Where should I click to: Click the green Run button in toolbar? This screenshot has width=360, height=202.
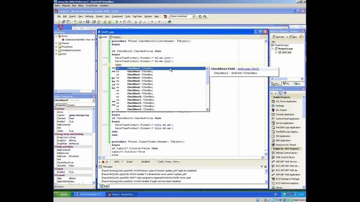(116, 22)
